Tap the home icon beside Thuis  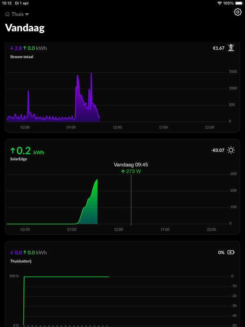[x=7, y=14]
